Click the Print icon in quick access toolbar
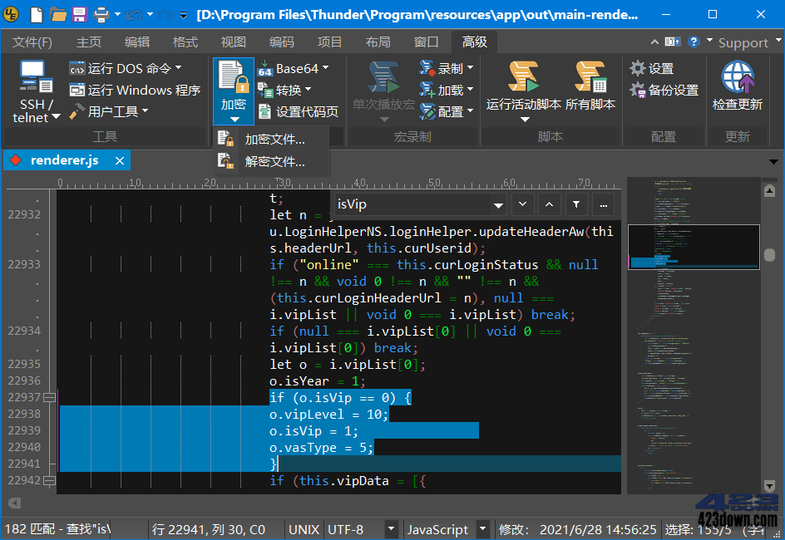 tap(101, 14)
